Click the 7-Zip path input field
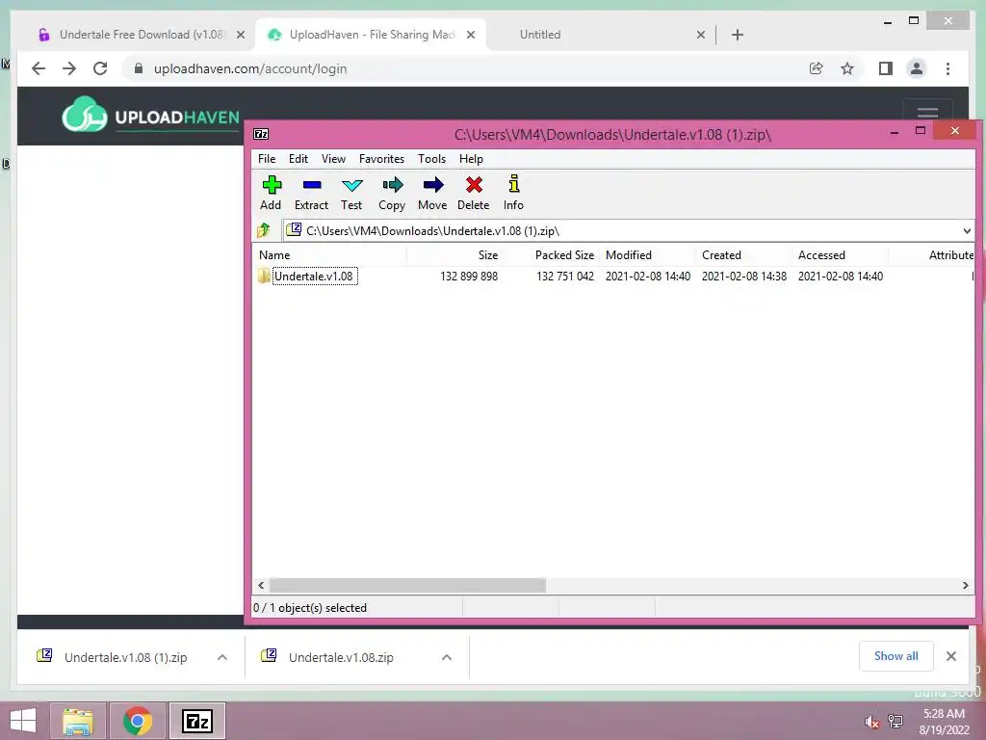This screenshot has height=740, width=986. (x=629, y=231)
